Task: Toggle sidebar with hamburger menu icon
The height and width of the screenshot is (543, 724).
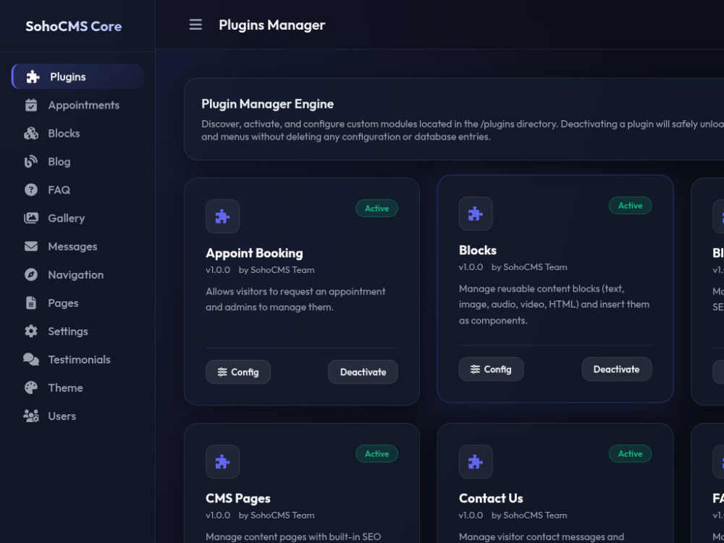Action: [x=195, y=25]
